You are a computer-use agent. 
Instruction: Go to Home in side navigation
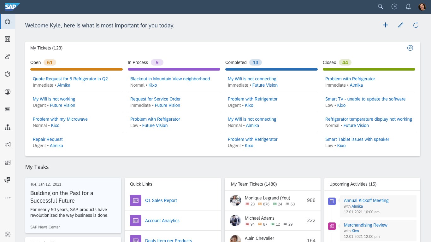[x=8, y=21]
